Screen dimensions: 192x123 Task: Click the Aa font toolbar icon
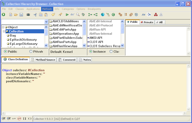[143, 15]
